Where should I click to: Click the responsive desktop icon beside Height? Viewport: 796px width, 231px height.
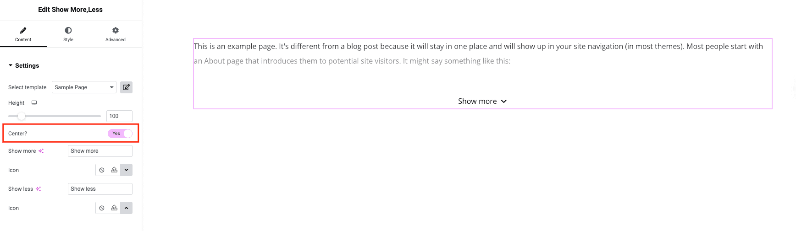34,103
